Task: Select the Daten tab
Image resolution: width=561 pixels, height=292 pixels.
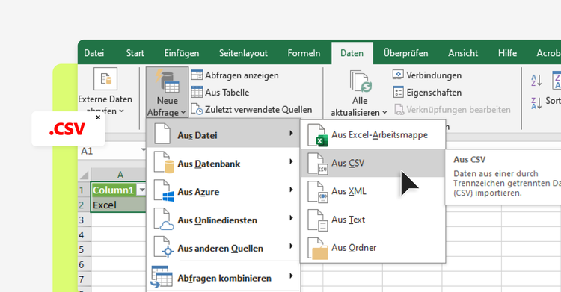Action: tap(352, 53)
